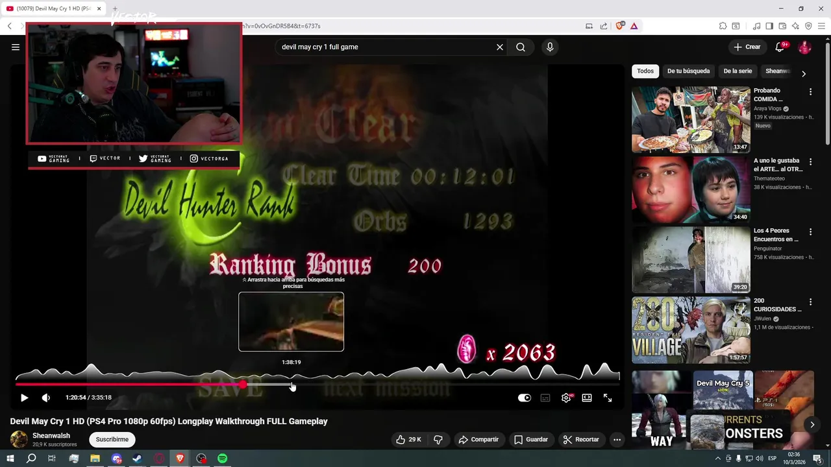Open the video settings gear
This screenshot has height=467, width=831.
[x=566, y=398]
